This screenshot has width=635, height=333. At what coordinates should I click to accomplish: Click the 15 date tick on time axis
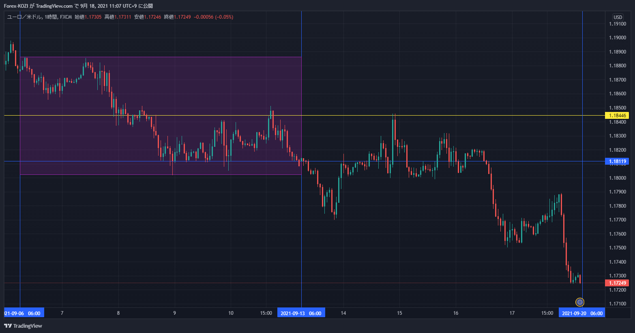[x=399, y=313]
